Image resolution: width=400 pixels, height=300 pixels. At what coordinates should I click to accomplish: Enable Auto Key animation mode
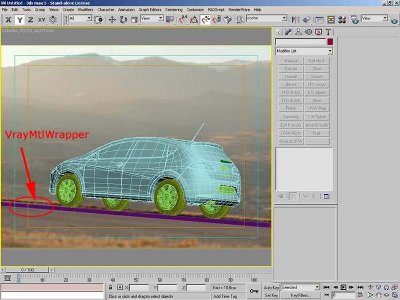(271, 287)
